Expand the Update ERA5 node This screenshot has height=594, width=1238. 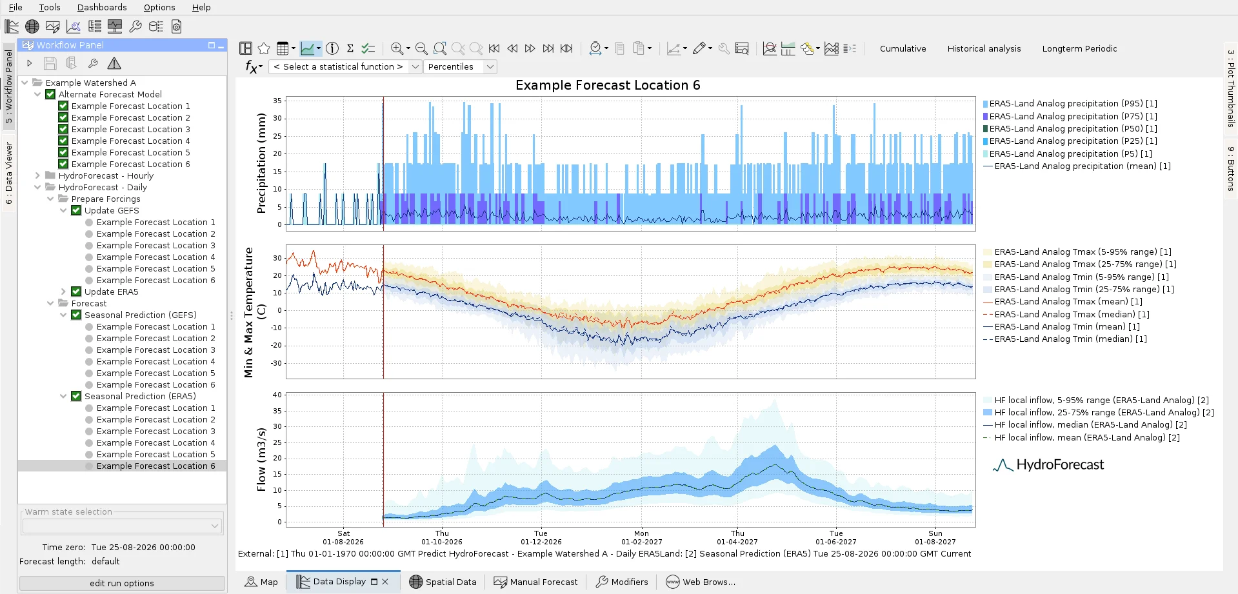[x=63, y=292]
